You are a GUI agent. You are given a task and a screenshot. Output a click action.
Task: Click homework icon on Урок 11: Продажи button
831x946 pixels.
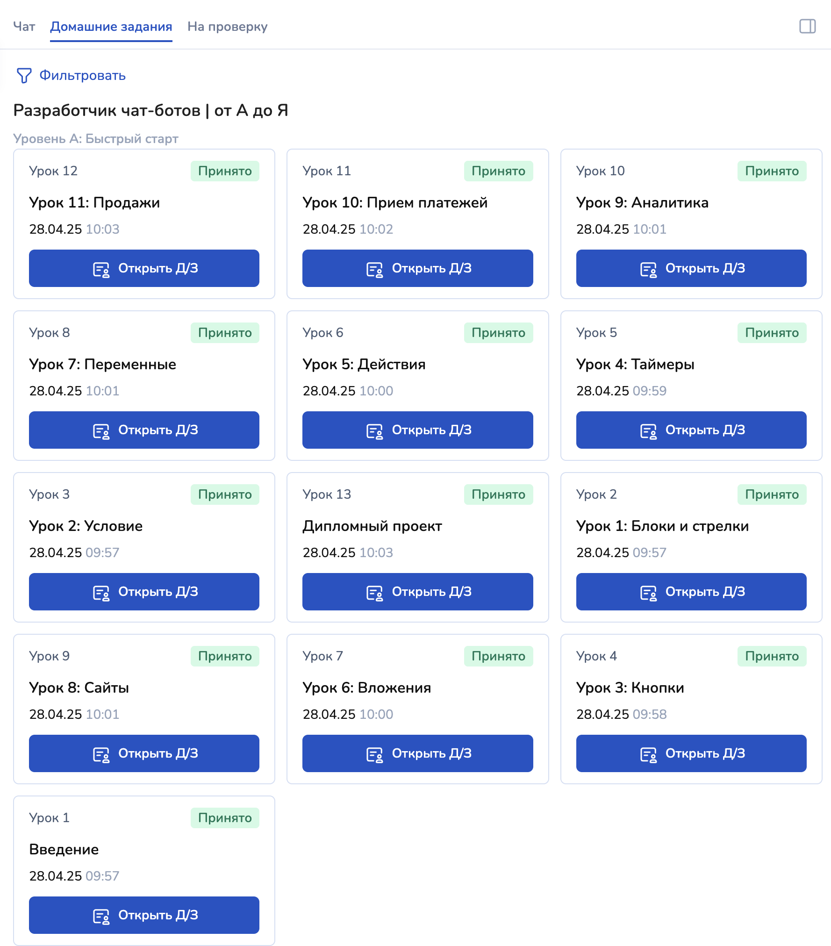pos(101,270)
